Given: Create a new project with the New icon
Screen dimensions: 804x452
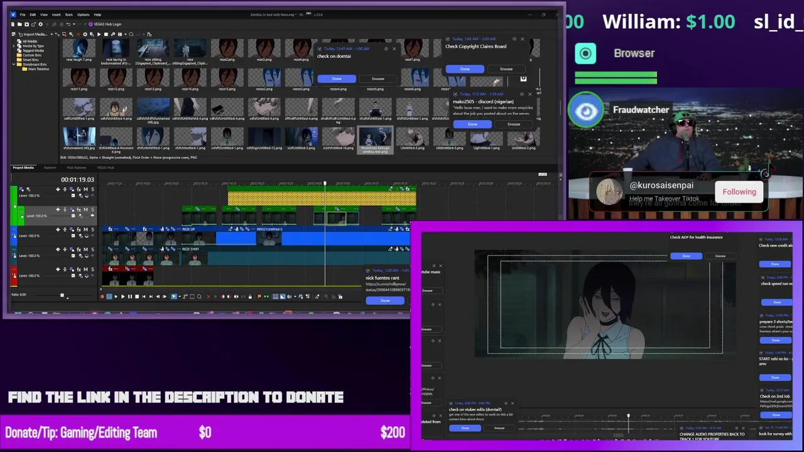Looking at the screenshot, I should point(13,24).
